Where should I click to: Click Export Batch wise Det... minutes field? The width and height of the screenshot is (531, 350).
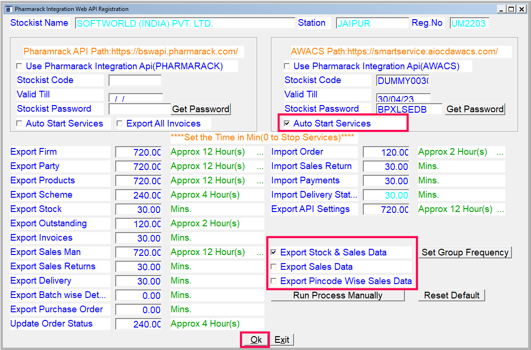pos(139,296)
